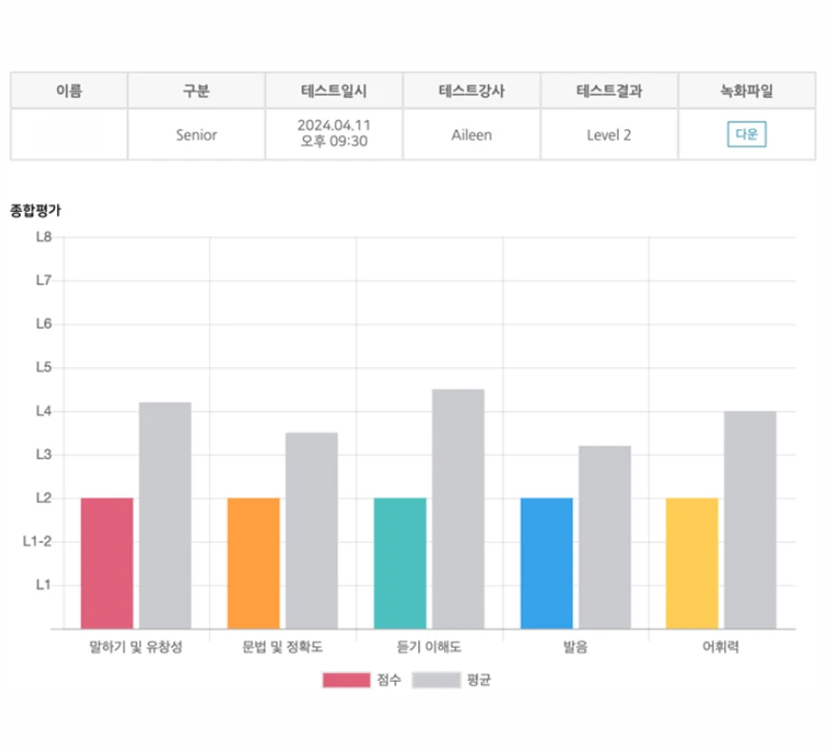Viewport: 826px width, 753px height.
Task: Click the L2 axis label
Action: pos(44,498)
